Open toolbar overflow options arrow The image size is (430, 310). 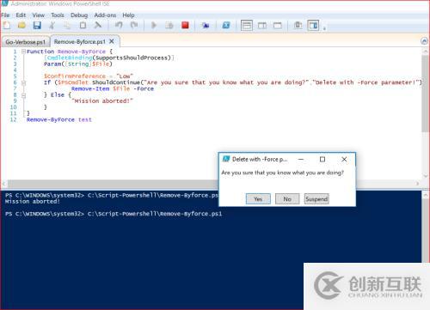pyautogui.click(x=324, y=28)
